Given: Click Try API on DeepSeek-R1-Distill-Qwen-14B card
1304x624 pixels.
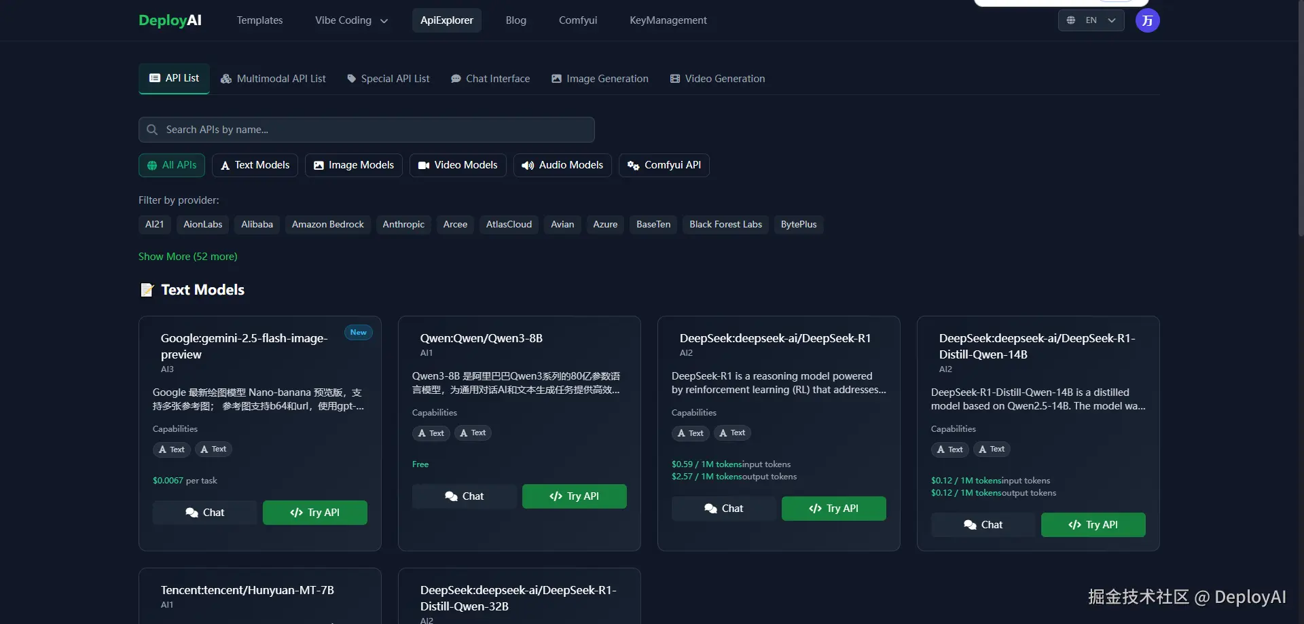Looking at the screenshot, I should [x=1093, y=525].
